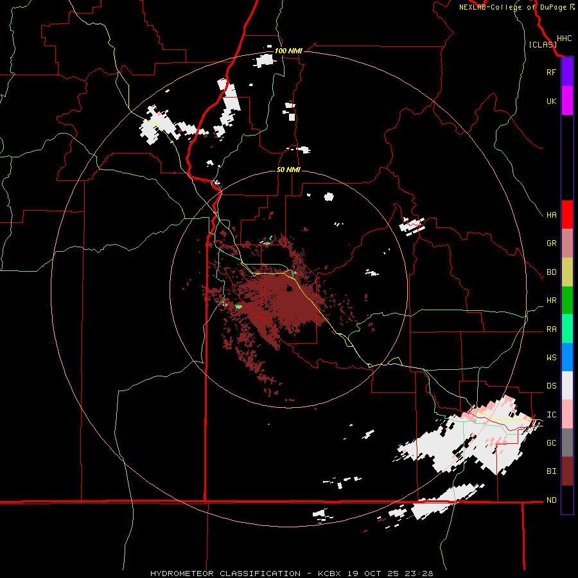Click the GR legend color block
Screen dimensions: 578x578
pyautogui.click(x=567, y=243)
